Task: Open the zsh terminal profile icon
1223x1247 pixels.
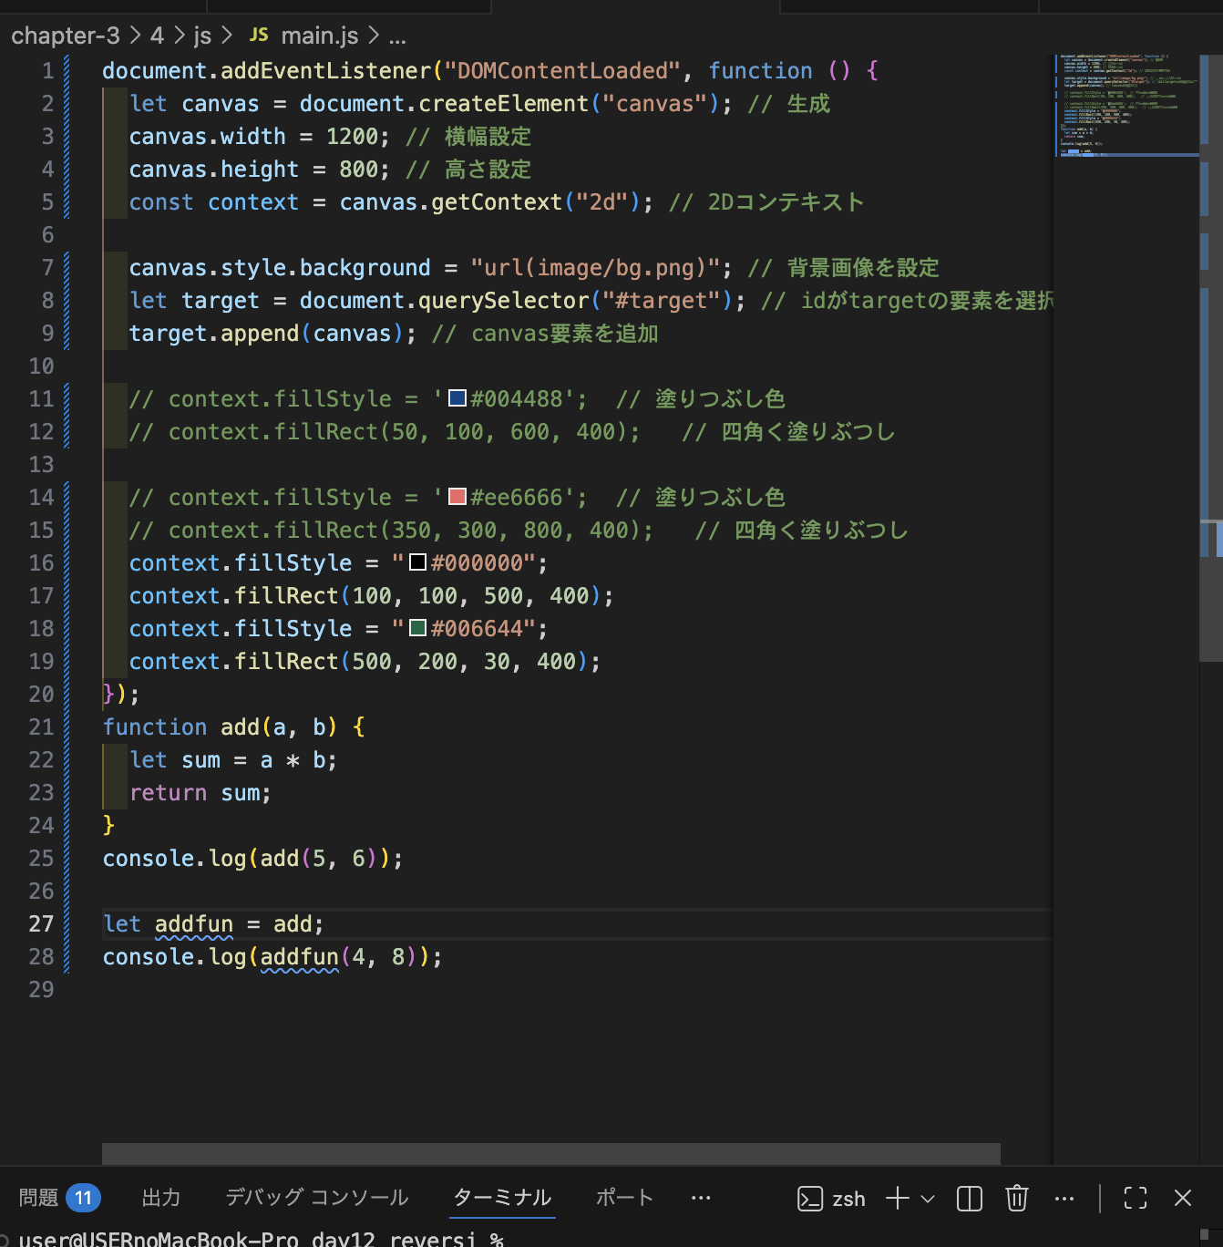Action: tap(810, 1199)
